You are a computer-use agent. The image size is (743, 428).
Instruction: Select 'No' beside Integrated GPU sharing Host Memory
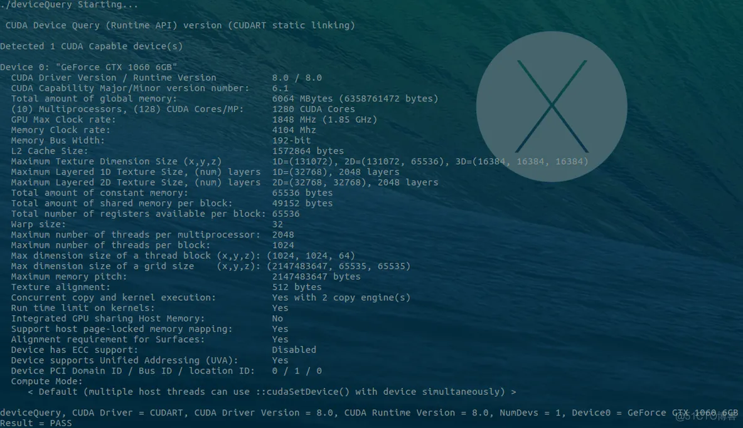point(277,318)
